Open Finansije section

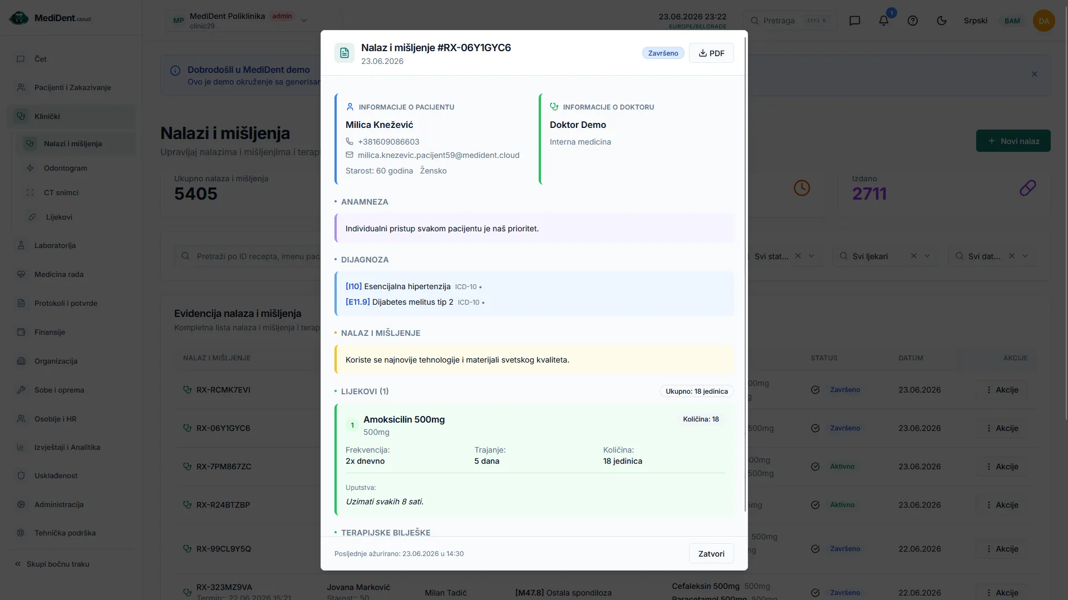71,332
